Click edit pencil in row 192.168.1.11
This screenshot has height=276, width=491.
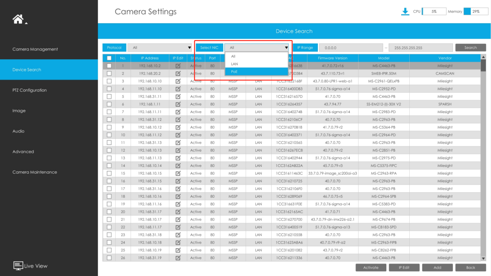point(178,104)
